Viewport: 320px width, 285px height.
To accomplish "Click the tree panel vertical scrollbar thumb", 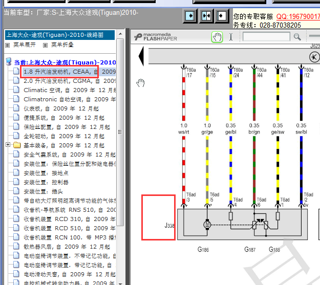I will (120, 132).
